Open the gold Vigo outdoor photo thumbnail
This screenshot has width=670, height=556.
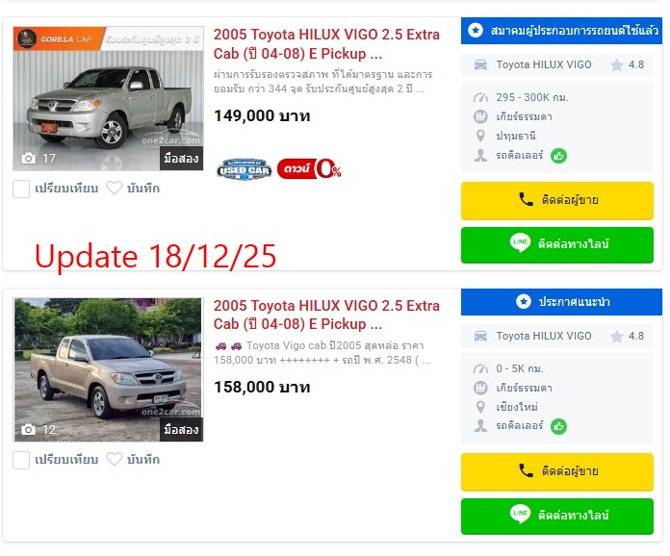pyautogui.click(x=108, y=369)
